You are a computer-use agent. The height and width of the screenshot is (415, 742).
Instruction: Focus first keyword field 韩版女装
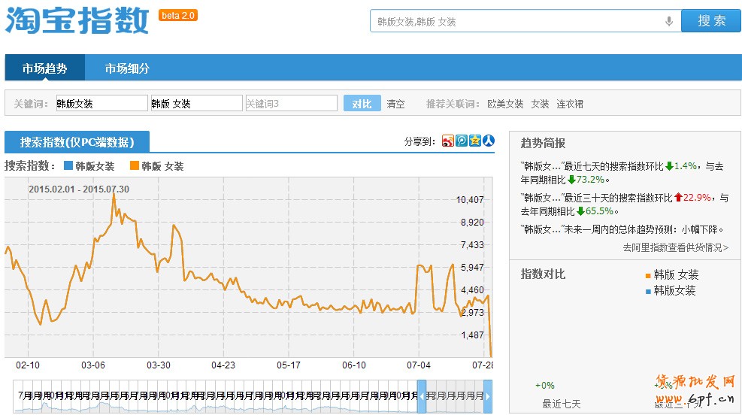tap(101, 103)
